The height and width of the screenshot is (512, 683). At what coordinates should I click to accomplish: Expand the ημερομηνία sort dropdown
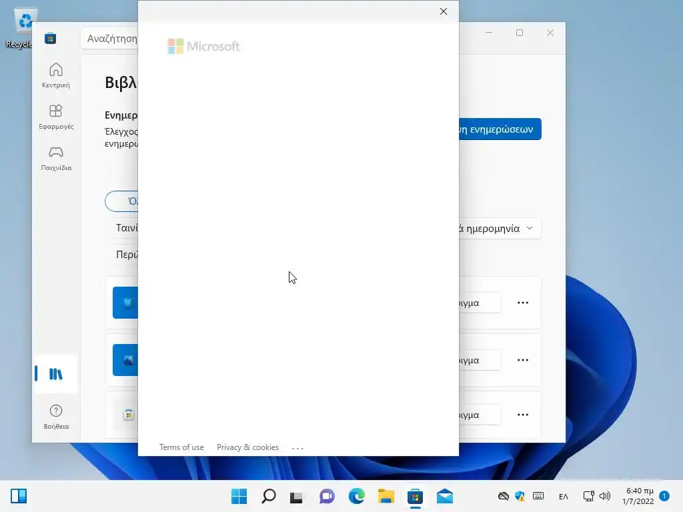point(500,229)
